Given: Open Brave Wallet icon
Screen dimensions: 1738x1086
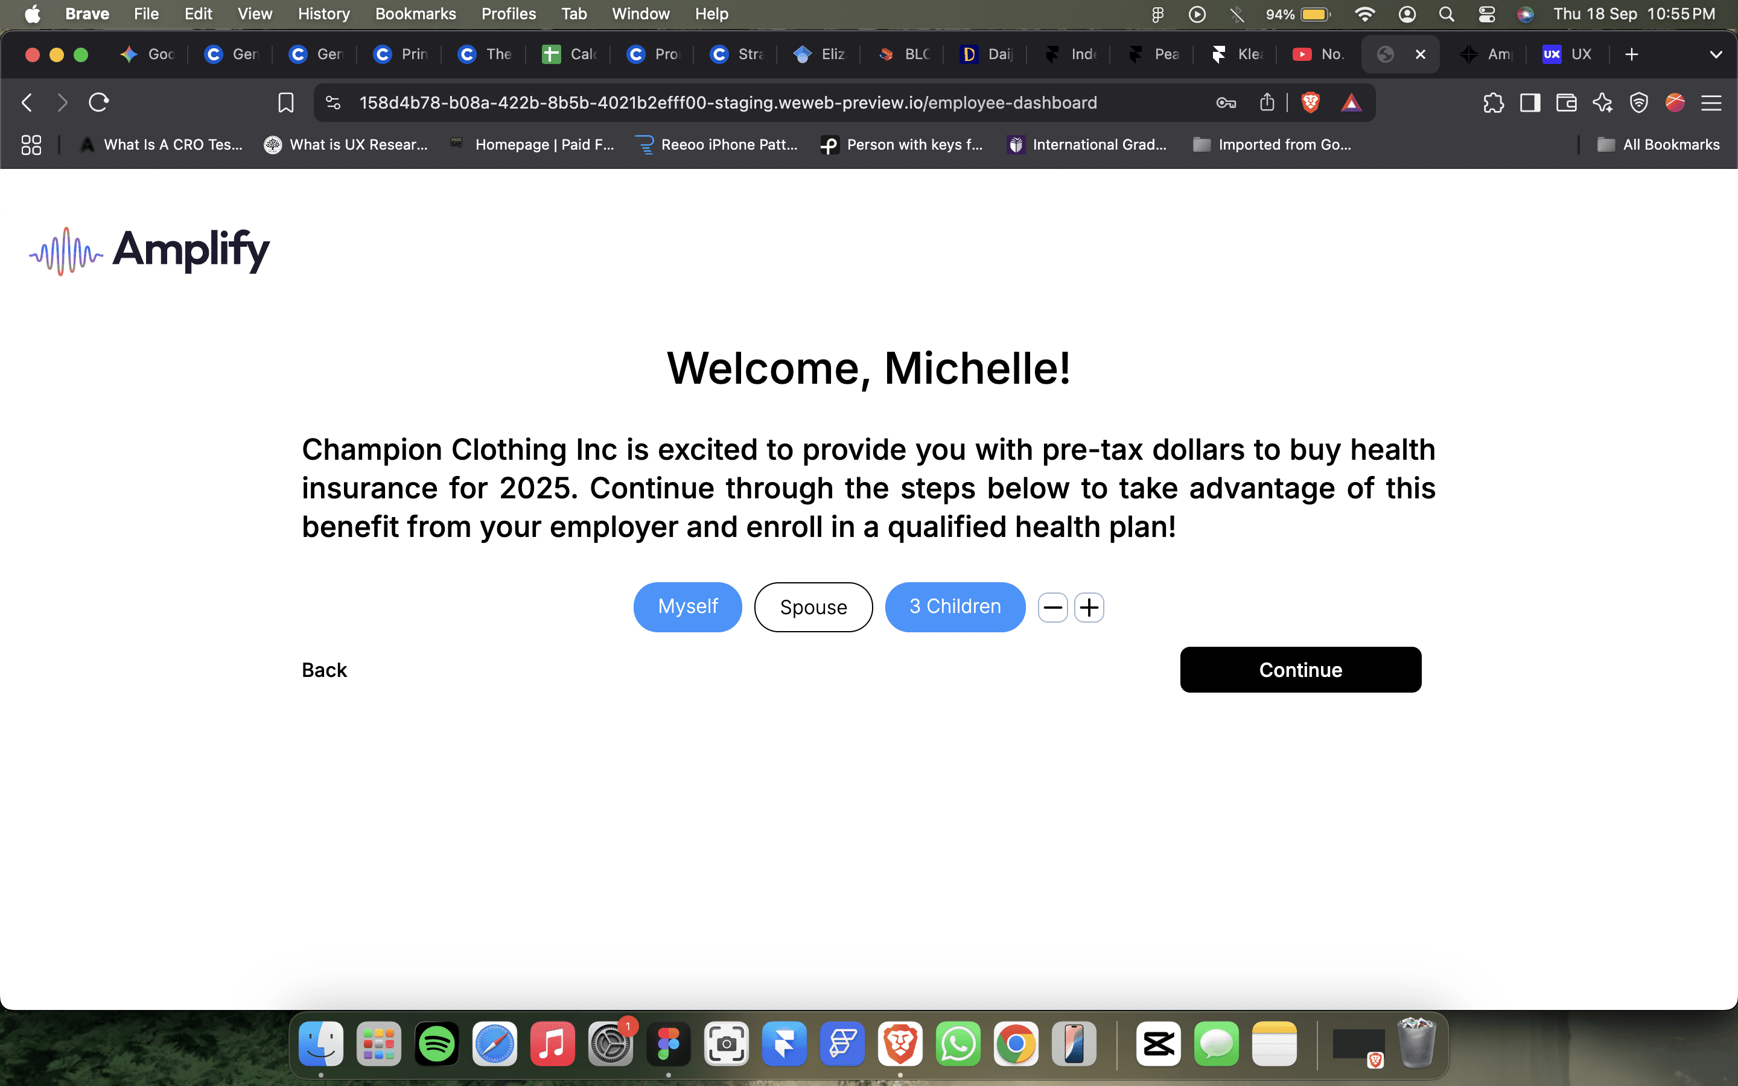Looking at the screenshot, I should click(x=1565, y=103).
